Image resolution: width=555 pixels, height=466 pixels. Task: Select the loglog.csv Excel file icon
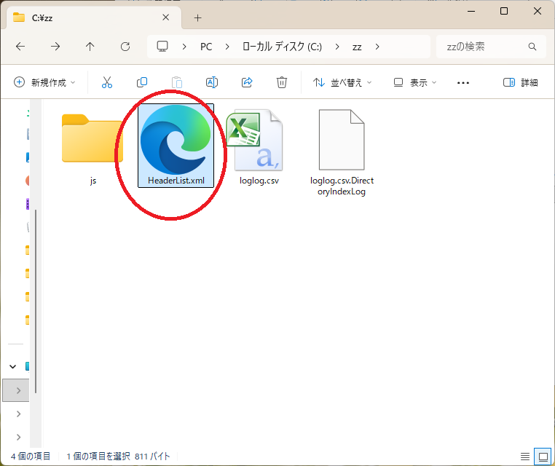[x=255, y=140]
